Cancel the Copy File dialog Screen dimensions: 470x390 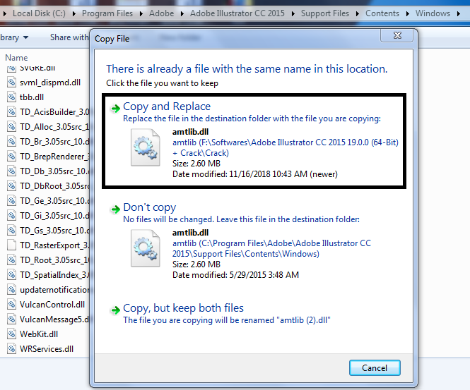click(x=375, y=368)
